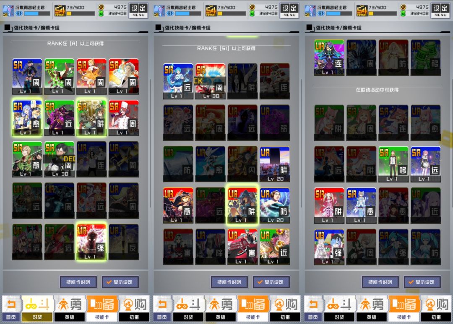
Task: Go to 首页 home in right panel
Action: (313, 308)
